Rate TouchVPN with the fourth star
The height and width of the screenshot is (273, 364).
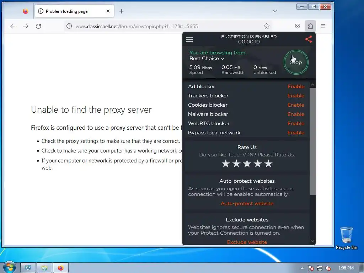click(258, 164)
